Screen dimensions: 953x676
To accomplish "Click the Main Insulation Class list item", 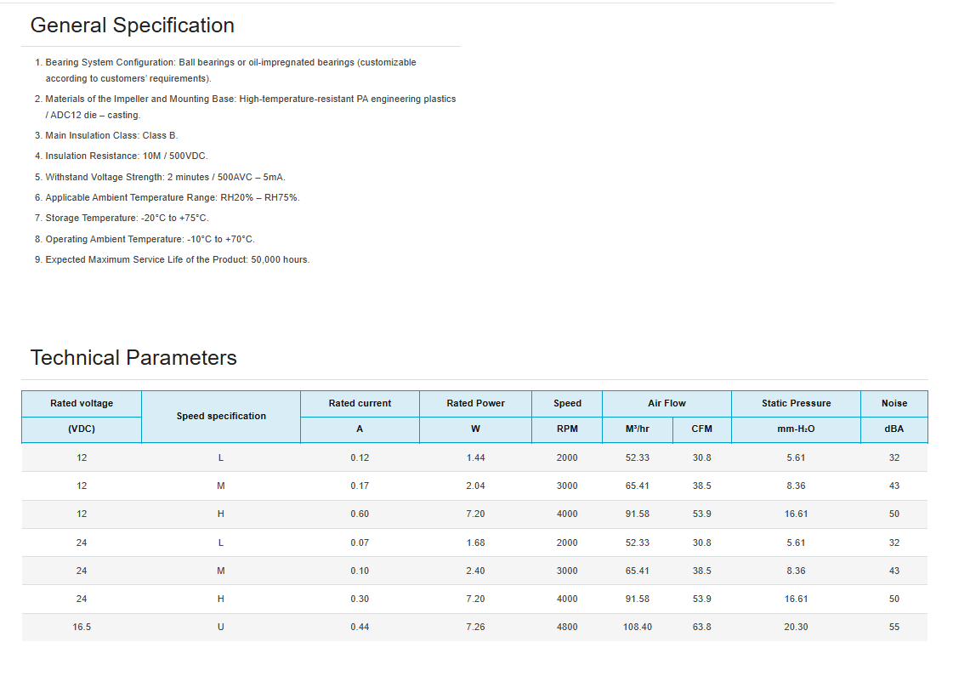I will pyautogui.click(x=111, y=136).
